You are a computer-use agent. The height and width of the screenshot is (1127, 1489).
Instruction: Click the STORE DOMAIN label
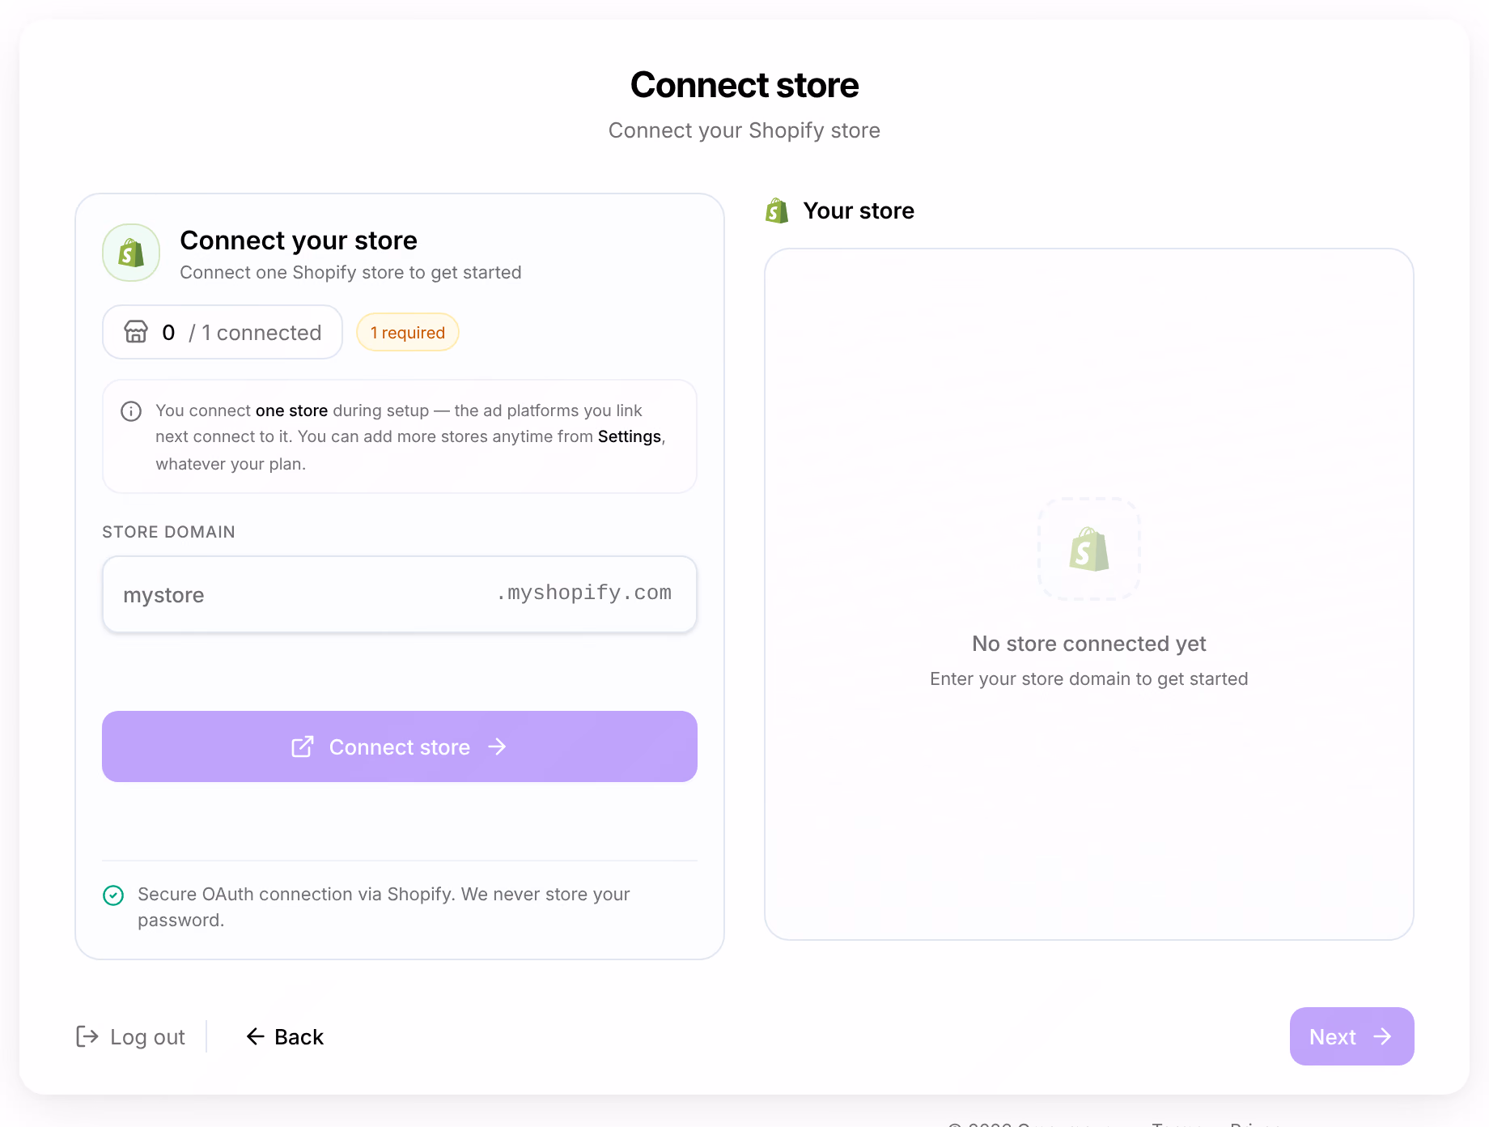[168, 532]
